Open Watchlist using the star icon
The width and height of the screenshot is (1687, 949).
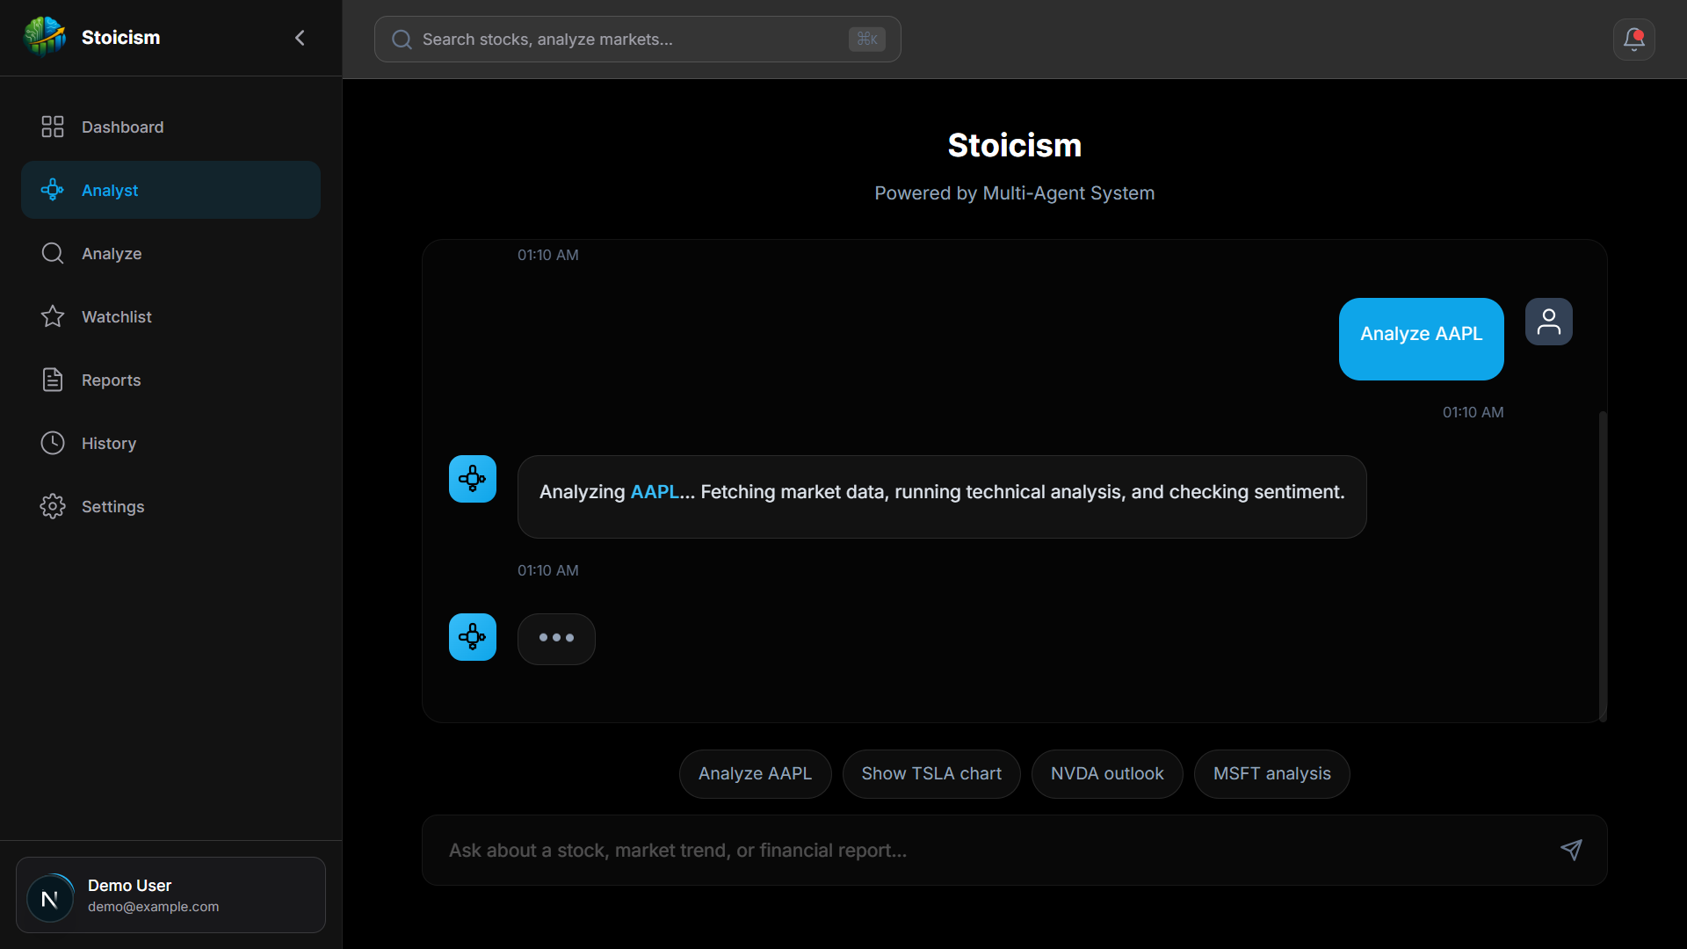click(x=52, y=316)
